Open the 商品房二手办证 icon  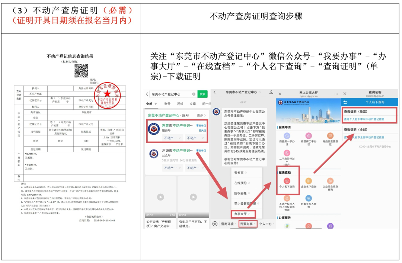tap(309, 136)
